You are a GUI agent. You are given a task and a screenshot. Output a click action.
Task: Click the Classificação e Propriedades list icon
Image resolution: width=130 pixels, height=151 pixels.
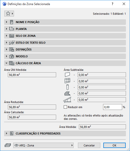click(12, 133)
